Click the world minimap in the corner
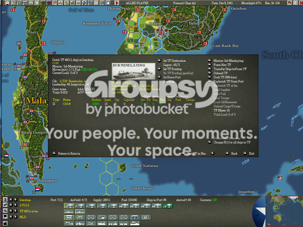303x227 pixels. pos(284,211)
